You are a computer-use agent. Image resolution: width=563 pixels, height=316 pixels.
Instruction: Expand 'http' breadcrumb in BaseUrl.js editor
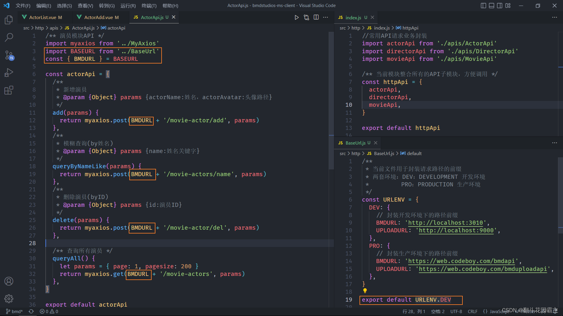pyautogui.click(x=356, y=153)
